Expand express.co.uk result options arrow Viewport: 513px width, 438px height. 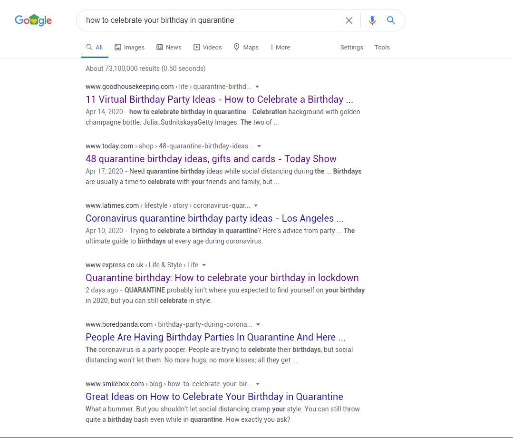click(204, 265)
